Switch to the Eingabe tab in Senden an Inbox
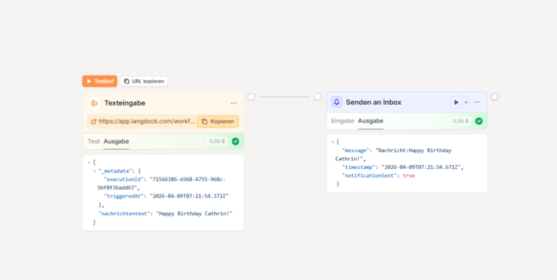Image resolution: width=557 pixels, height=280 pixels. click(x=343, y=120)
